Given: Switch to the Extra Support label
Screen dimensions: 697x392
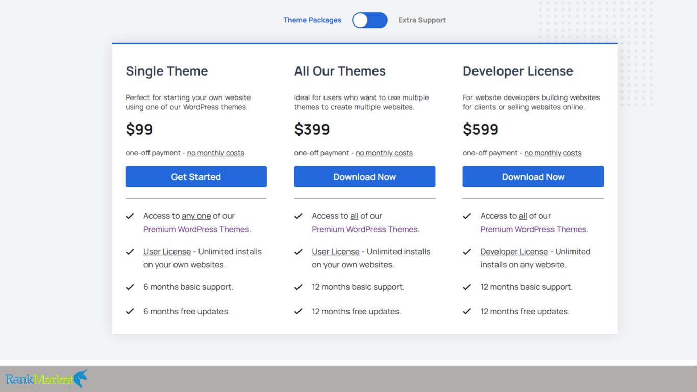Looking at the screenshot, I should click(422, 20).
